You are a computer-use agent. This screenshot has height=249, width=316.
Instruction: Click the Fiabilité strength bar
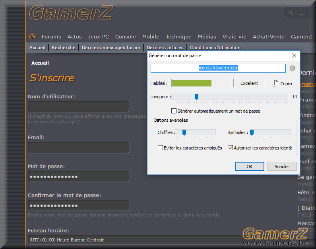coord(201,83)
